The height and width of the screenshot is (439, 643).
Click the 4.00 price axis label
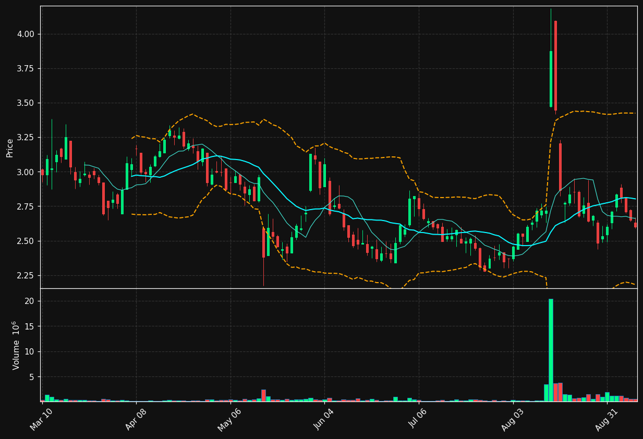[x=25, y=34]
